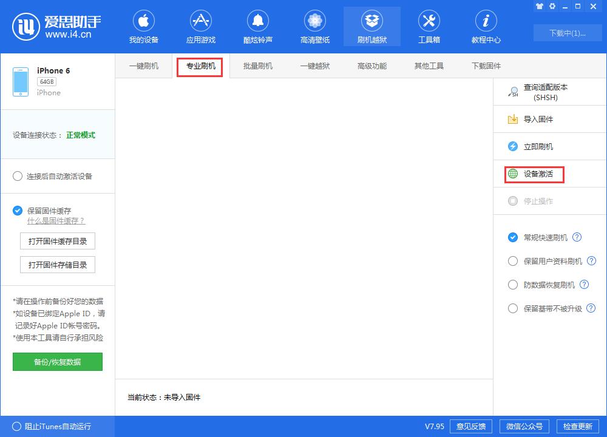The height and width of the screenshot is (437, 607).
Task: Select the 工具箱 toolbox icon
Action: [x=429, y=25]
